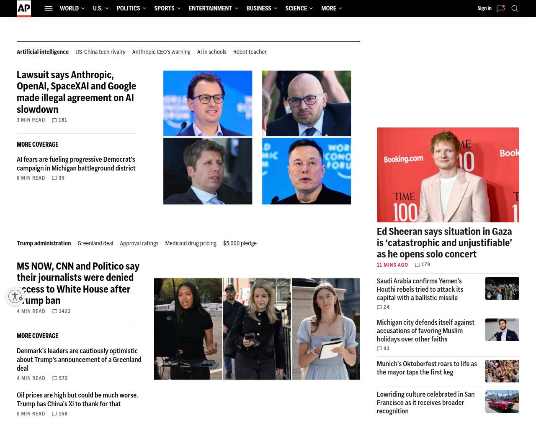Open the notifications chat icon near Sign in
The image size is (536, 428).
point(501,8)
